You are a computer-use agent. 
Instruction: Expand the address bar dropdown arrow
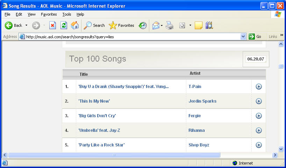(x=243, y=37)
